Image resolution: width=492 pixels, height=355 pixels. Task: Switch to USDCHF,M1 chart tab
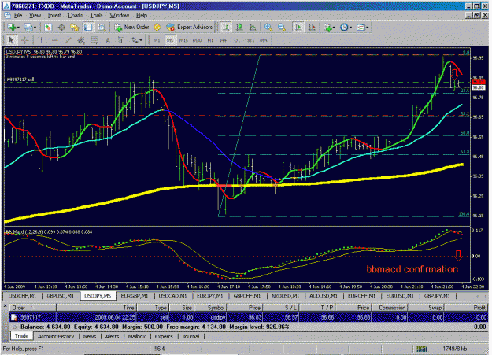tap(22, 296)
